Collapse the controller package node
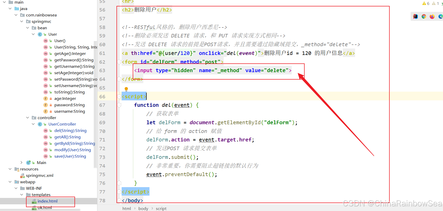The image size is (443, 211). [28, 118]
